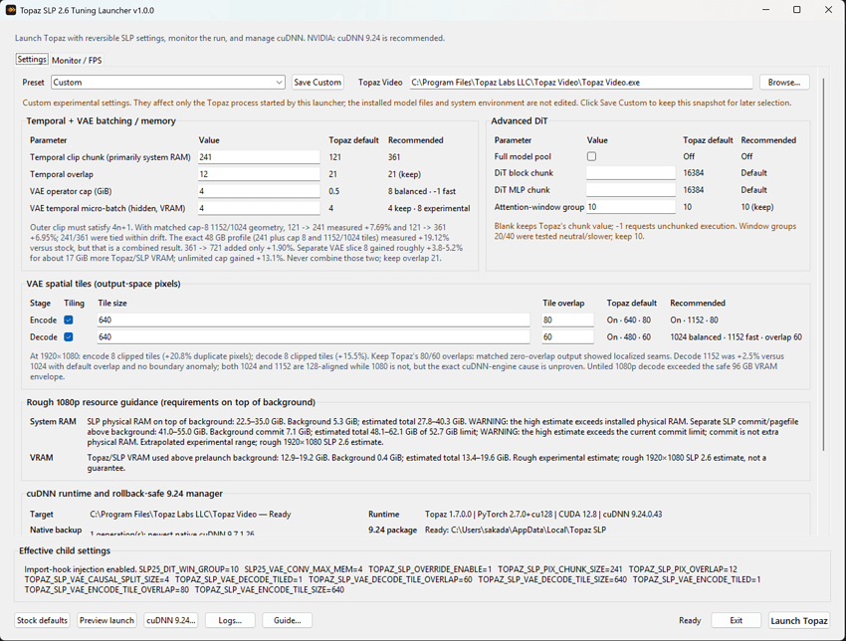Open the Preset dropdown
The width and height of the screenshot is (846, 641).
(168, 82)
